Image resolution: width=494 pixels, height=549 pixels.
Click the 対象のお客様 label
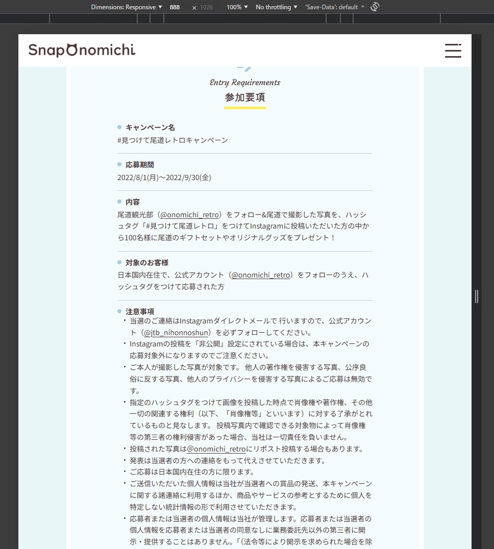click(x=147, y=263)
